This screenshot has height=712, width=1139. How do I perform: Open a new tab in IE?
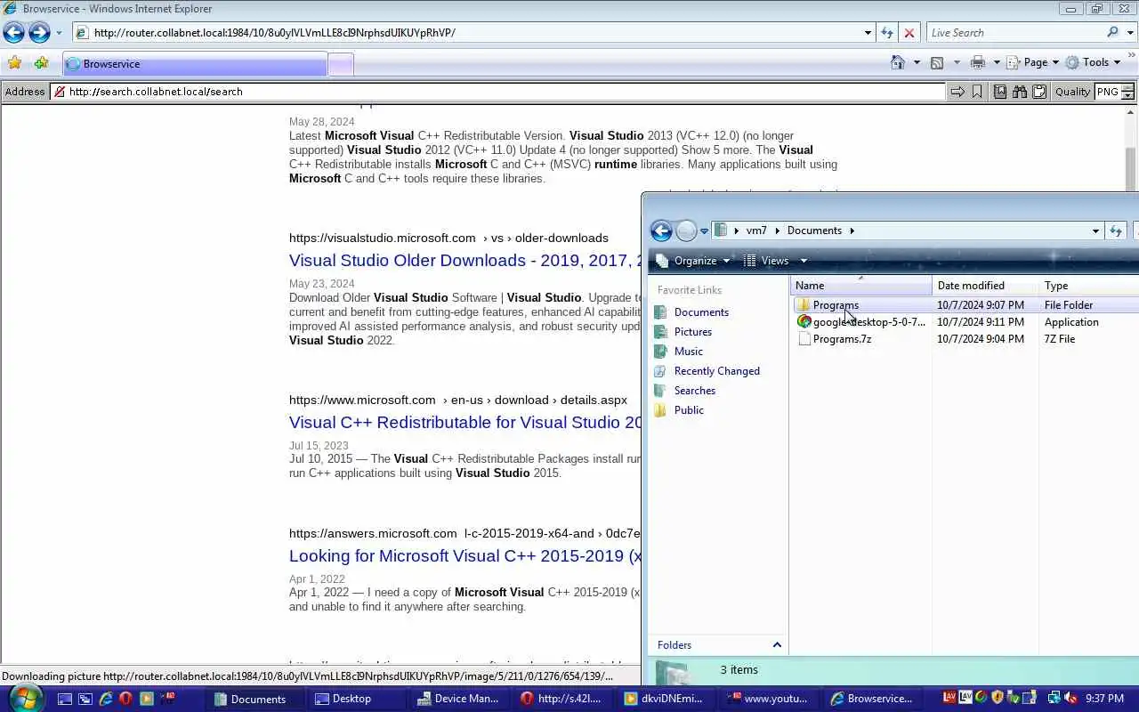pyautogui.click(x=341, y=64)
